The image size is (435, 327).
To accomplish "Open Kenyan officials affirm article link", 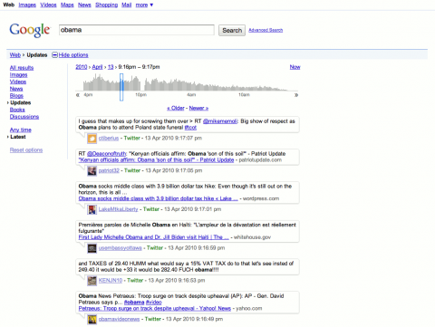I will pyautogui.click(x=156, y=160).
